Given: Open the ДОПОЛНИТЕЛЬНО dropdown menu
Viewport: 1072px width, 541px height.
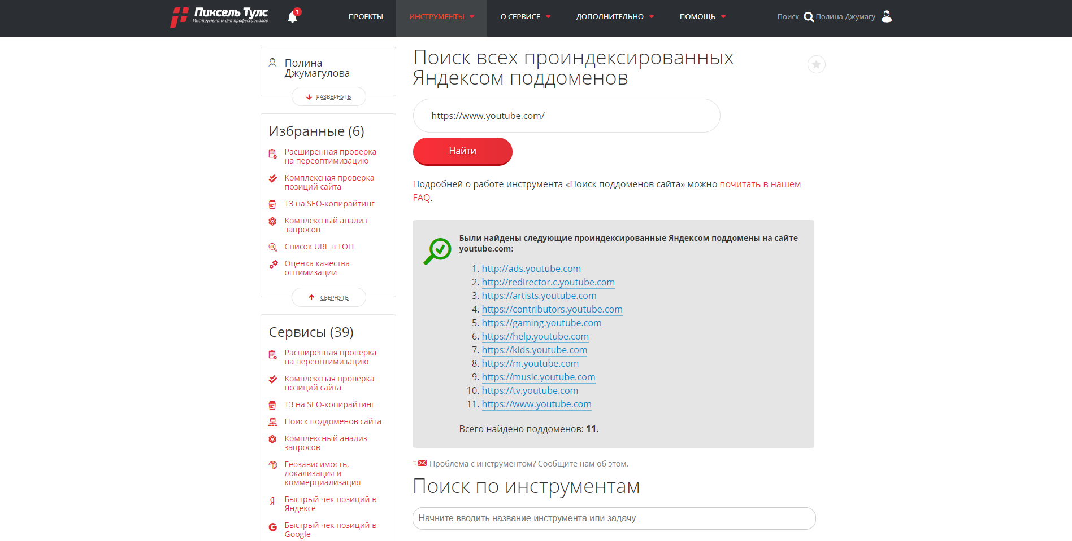Looking at the screenshot, I should tap(615, 17).
